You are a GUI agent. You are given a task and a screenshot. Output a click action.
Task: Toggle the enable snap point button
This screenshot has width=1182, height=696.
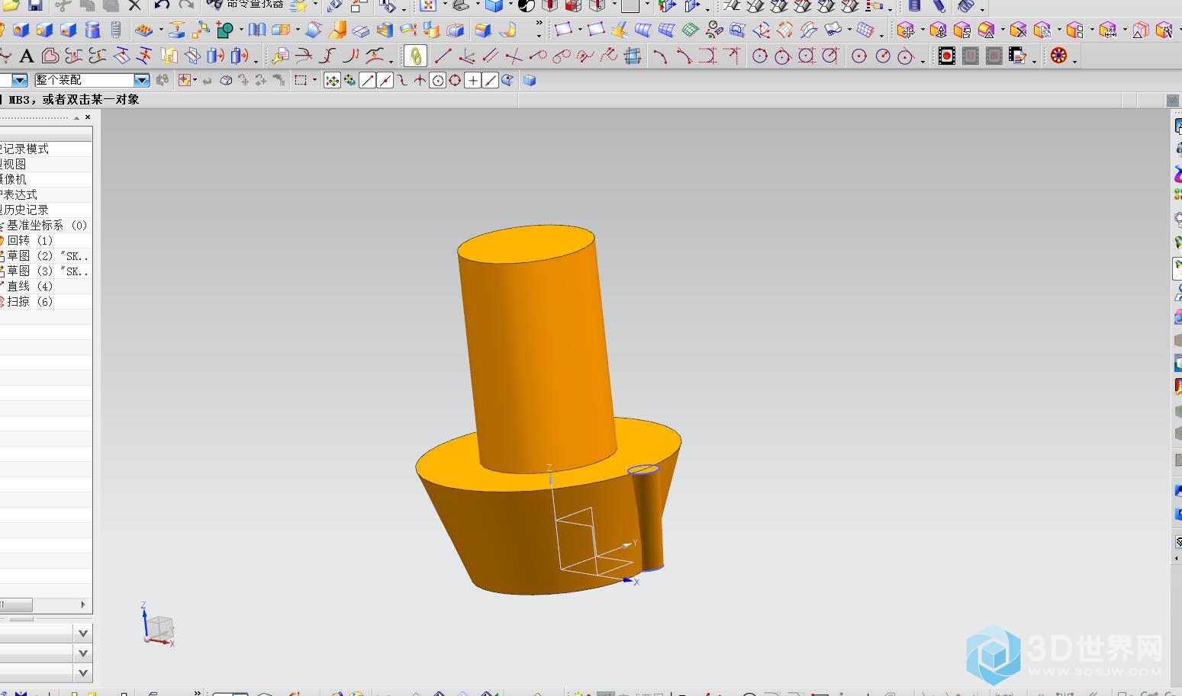332,80
